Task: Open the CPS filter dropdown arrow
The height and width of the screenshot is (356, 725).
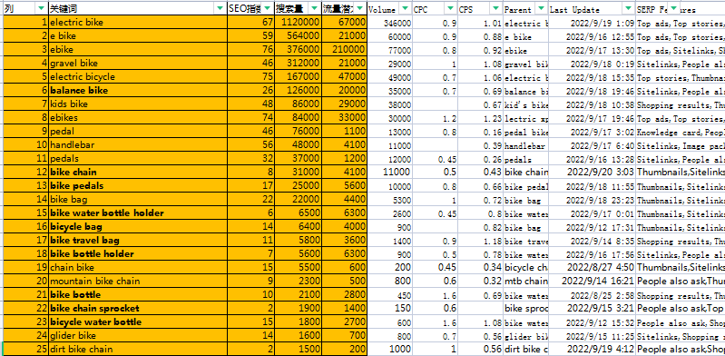Action: pyautogui.click(x=495, y=8)
